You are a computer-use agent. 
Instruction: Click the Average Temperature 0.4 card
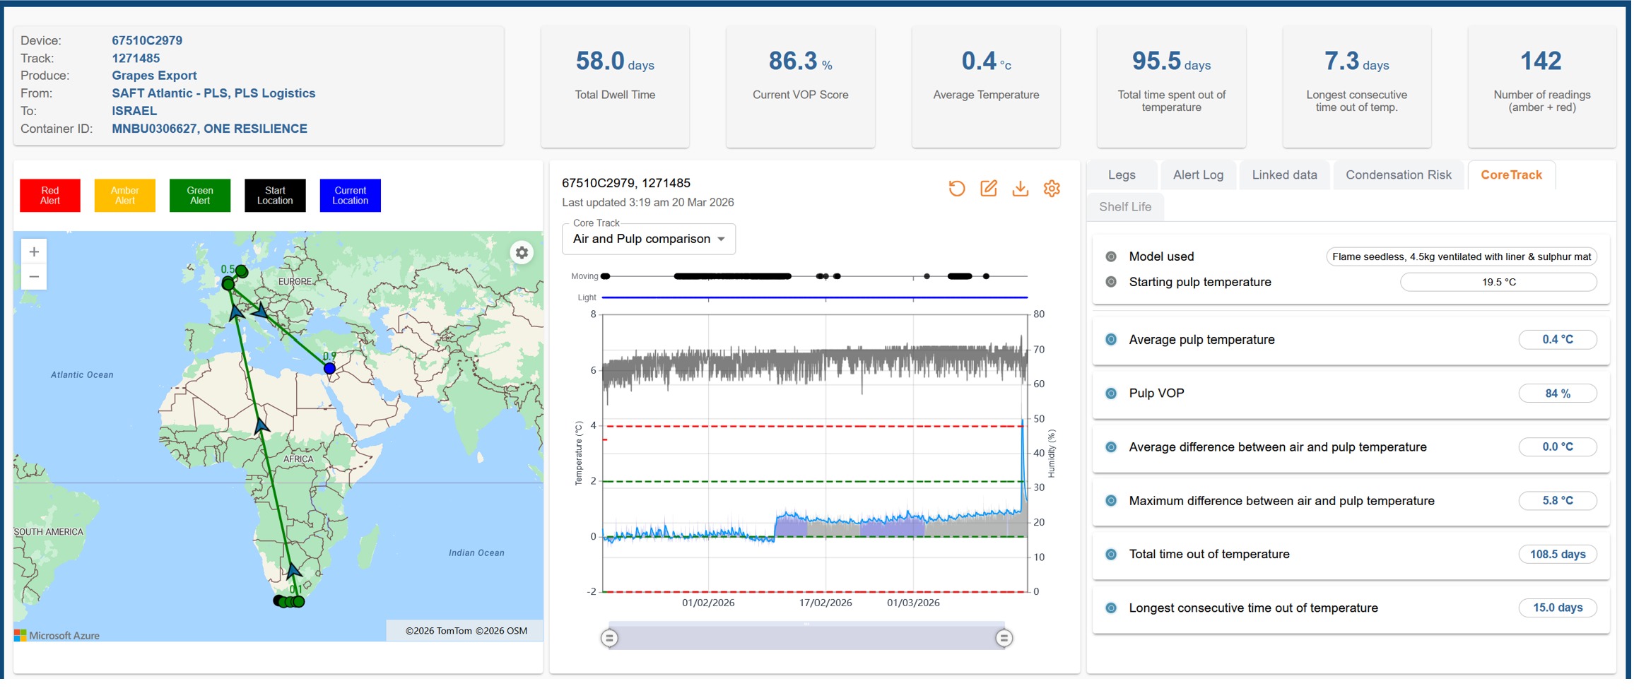click(986, 86)
